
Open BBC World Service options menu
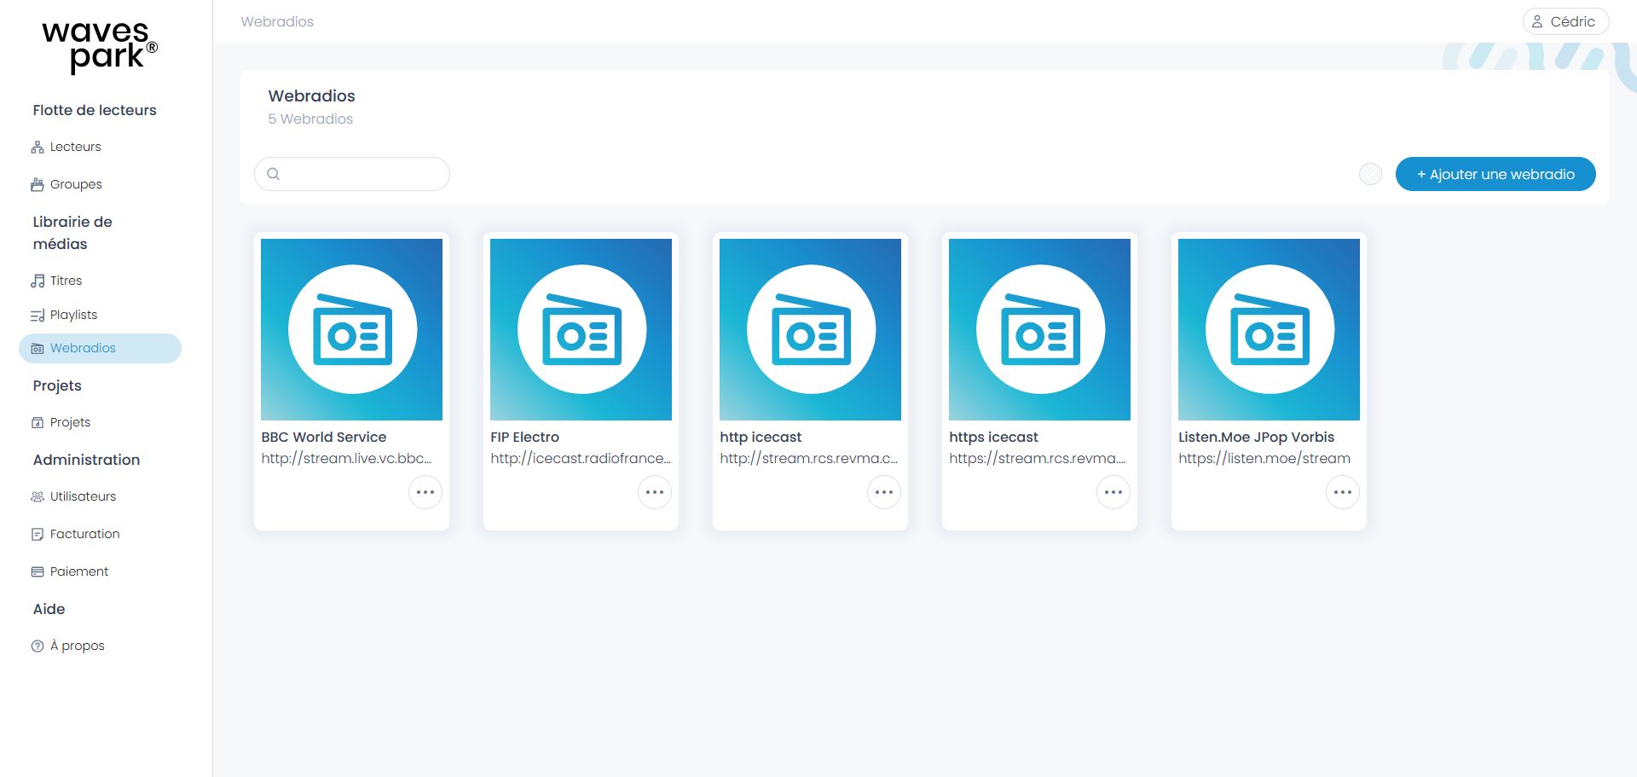tap(425, 492)
